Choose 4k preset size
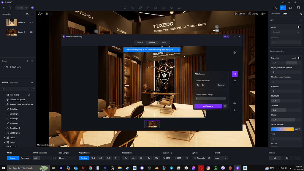Screen dimensions: 304x171 133,158
